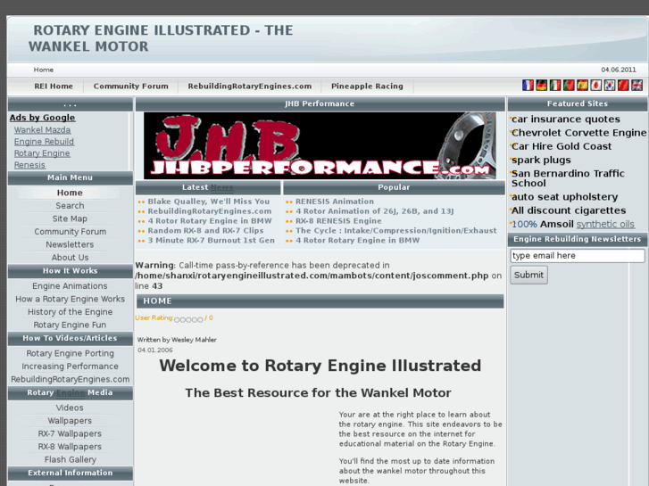
Task: Select Search in the Main Menu
Action: pos(70,206)
